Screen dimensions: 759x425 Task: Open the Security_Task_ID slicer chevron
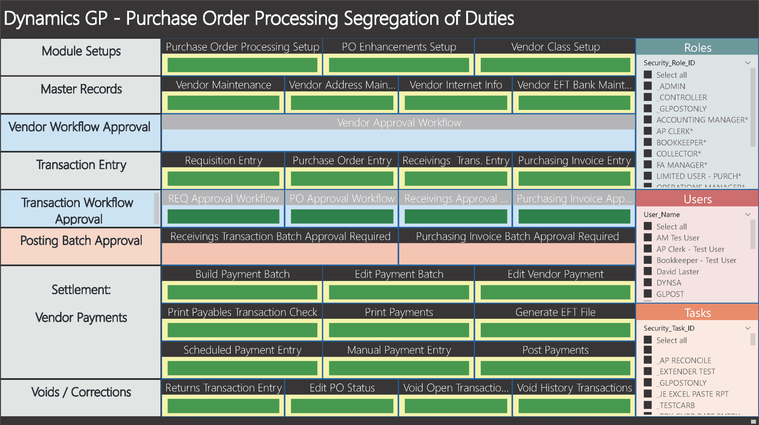tap(748, 328)
